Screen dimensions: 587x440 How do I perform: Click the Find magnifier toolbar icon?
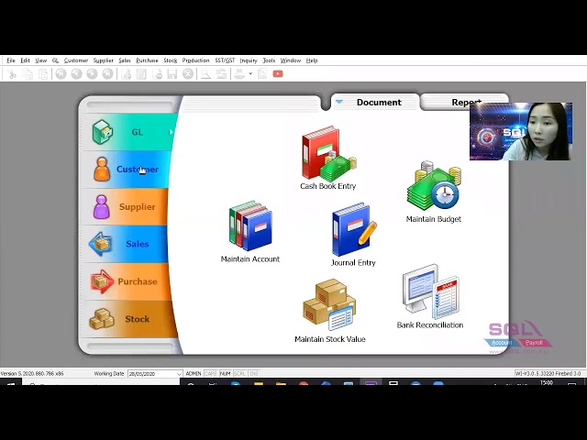205,74
